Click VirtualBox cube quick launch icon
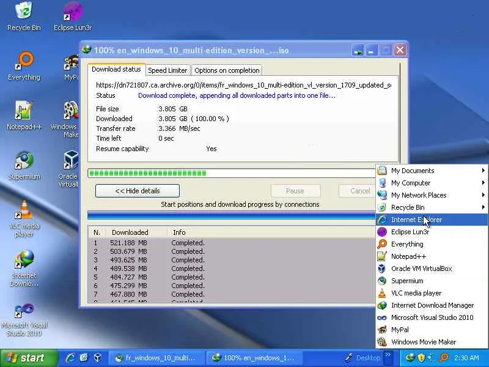 point(98,358)
